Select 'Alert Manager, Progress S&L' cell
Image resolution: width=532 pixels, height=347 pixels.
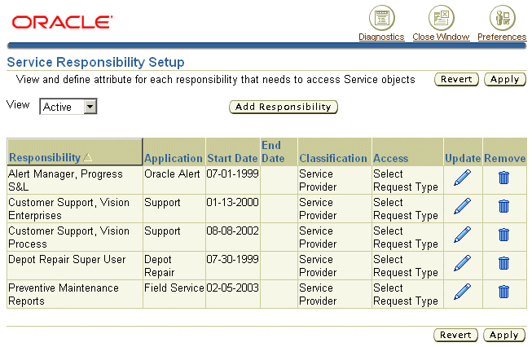point(75,180)
